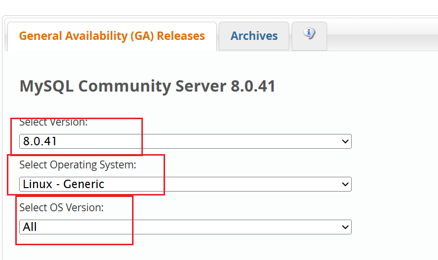Switch to the Archives tab
The image size is (438, 260).
(254, 36)
